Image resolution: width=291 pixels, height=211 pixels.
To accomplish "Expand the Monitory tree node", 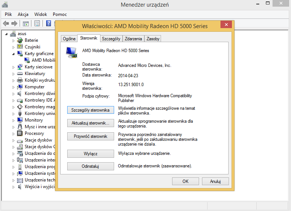I will (14, 120).
